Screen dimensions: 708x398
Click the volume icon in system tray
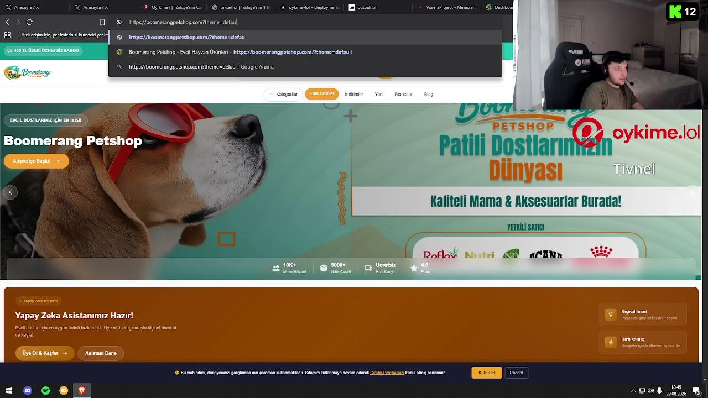(x=650, y=391)
